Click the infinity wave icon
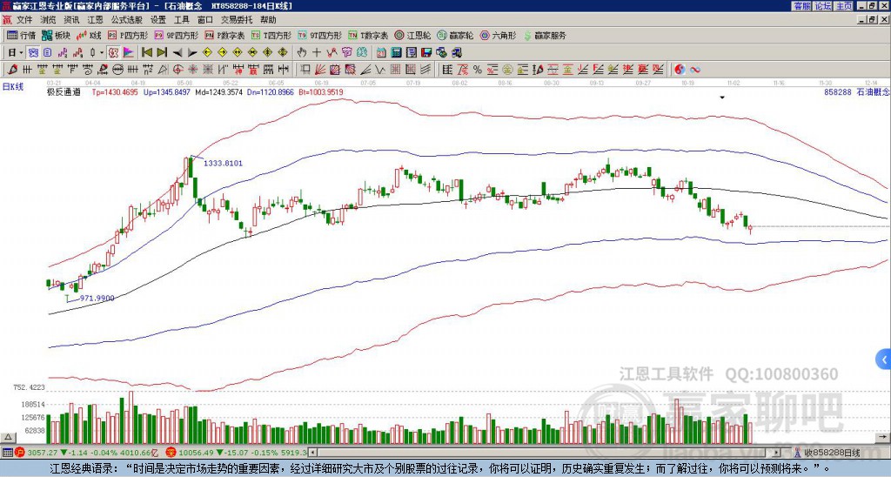Screen dimensions: 891x477 [694, 70]
